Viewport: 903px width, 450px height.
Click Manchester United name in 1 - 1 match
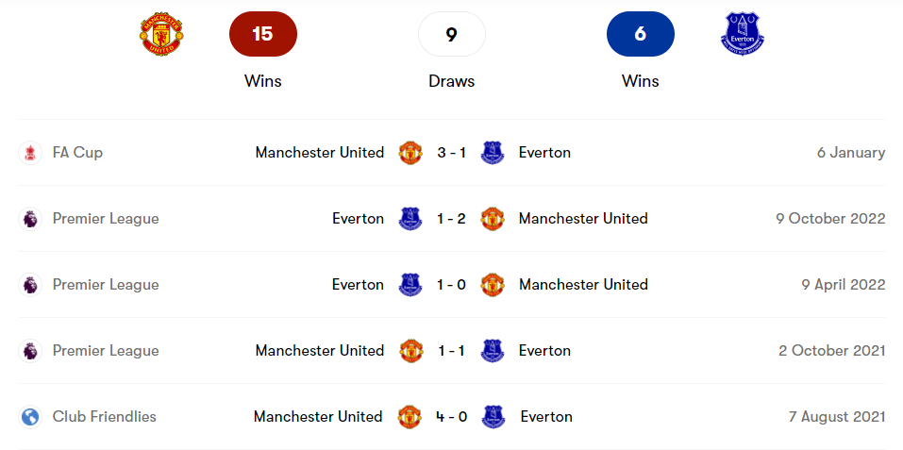[x=320, y=351]
